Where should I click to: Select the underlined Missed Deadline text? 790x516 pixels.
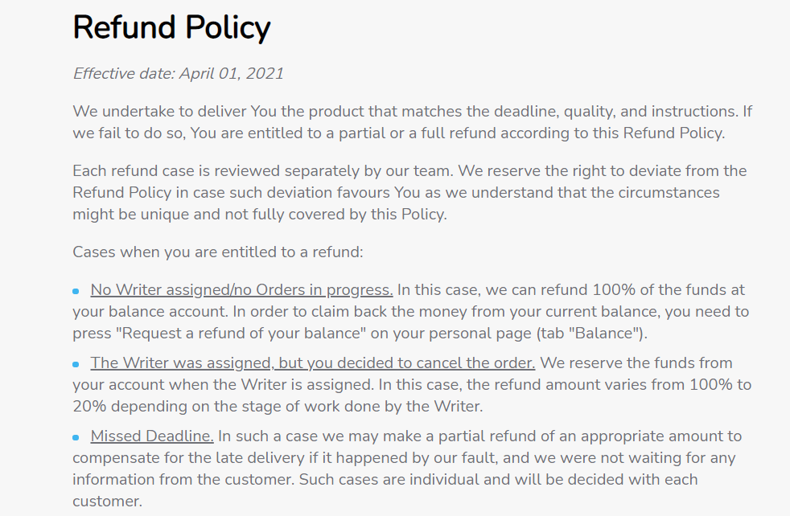[x=152, y=436]
